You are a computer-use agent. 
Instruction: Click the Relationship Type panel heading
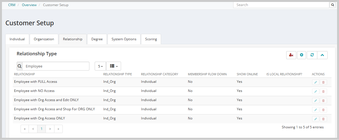[x=37, y=54]
